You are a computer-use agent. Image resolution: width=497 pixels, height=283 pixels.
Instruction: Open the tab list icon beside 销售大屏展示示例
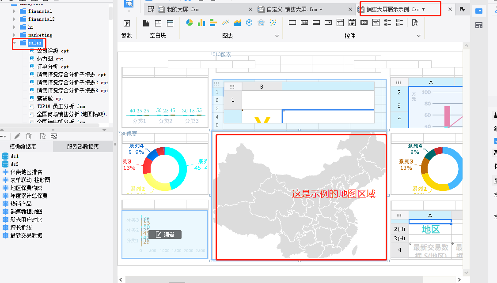(x=463, y=9)
